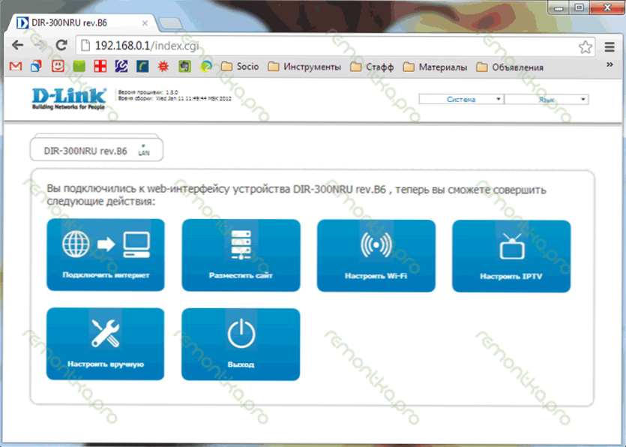This screenshot has width=626, height=447.
Task: Open the Socio bookmarks folder
Action: coord(240,67)
